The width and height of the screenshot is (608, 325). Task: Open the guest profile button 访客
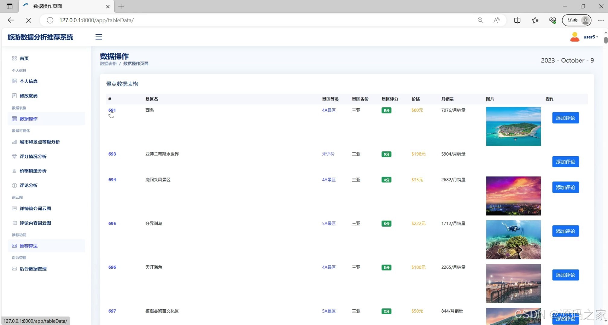[x=577, y=20]
